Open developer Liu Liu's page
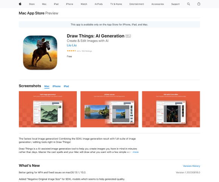The height and width of the screenshot is (182, 219). click(x=71, y=45)
